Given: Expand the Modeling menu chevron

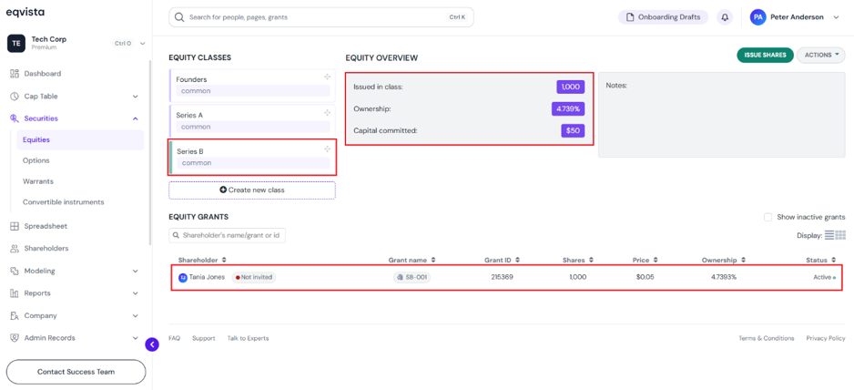Looking at the screenshot, I should [x=136, y=272].
